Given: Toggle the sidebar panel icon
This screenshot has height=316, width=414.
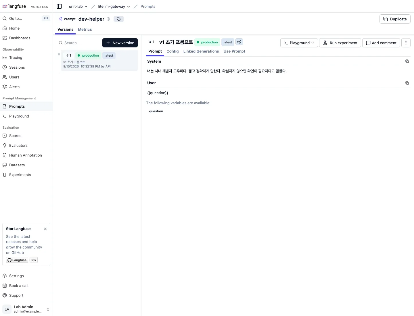Looking at the screenshot, I should point(59,6).
